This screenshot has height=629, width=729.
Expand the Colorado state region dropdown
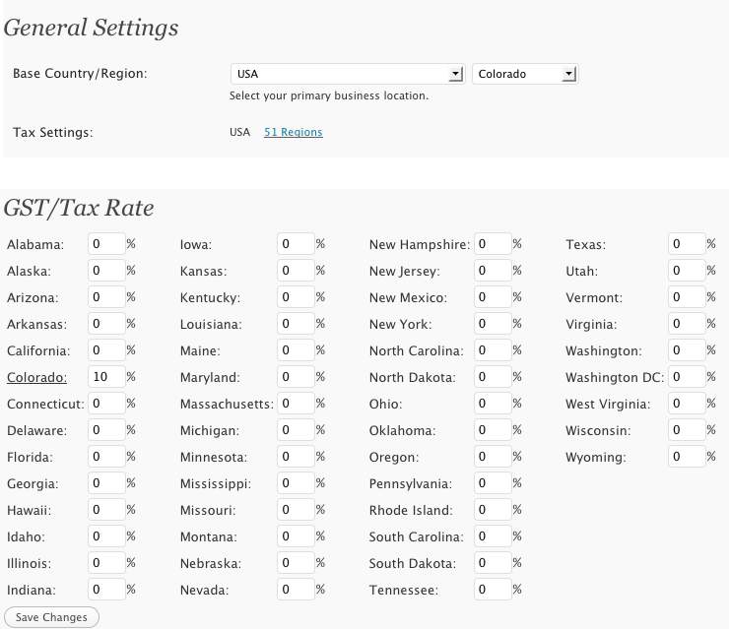pyautogui.click(x=524, y=74)
